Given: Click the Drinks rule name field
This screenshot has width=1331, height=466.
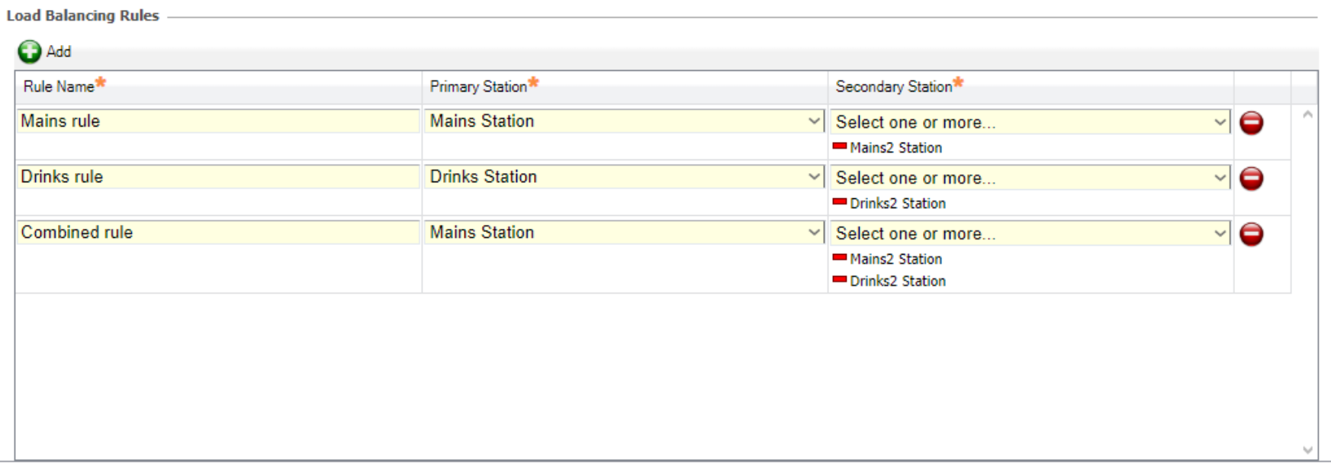Looking at the screenshot, I should (218, 177).
